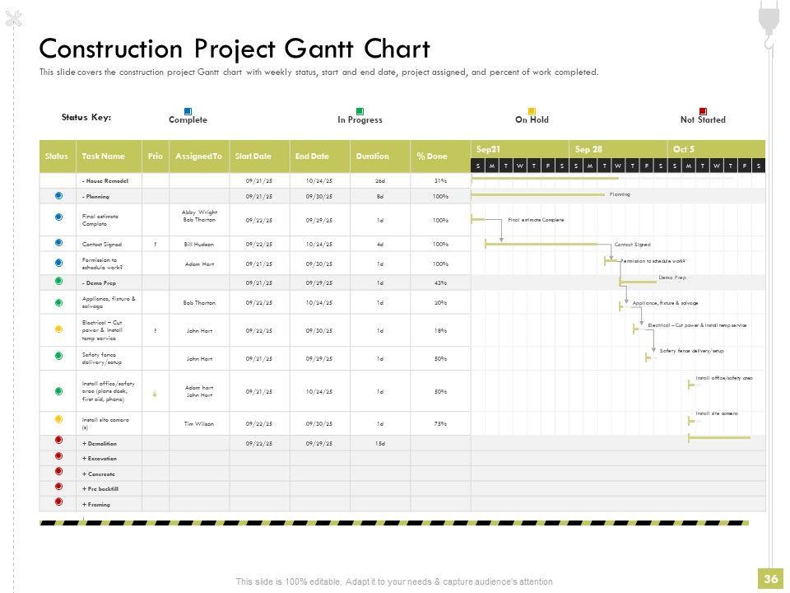Viewport: 790px width, 593px height.
Task: Click status dot for Install office/safety area
Action: pos(58,390)
